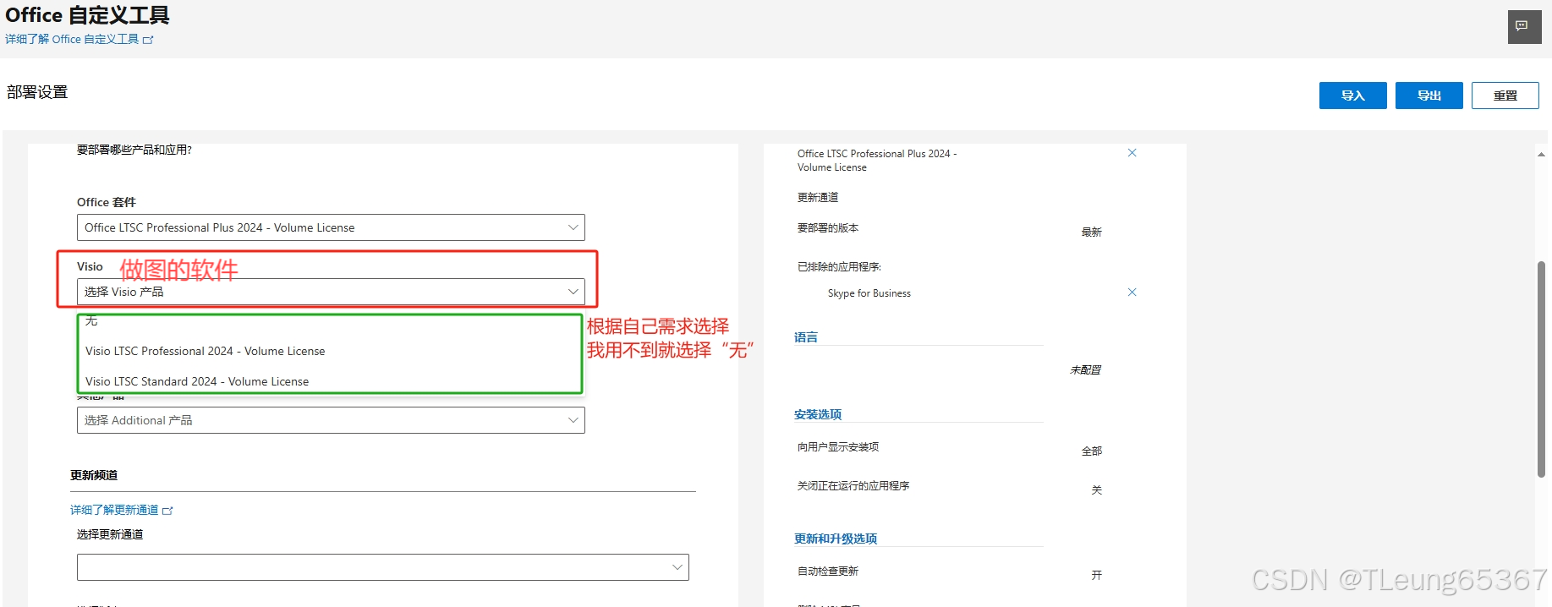Remove Skype for Business from excluded apps
This screenshot has height=607, width=1552.
tap(1132, 293)
